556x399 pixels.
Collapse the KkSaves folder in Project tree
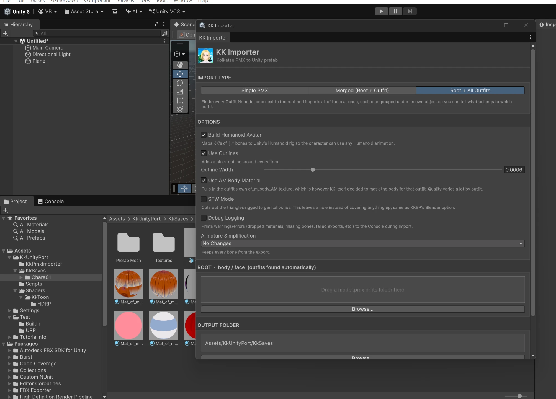click(x=15, y=271)
